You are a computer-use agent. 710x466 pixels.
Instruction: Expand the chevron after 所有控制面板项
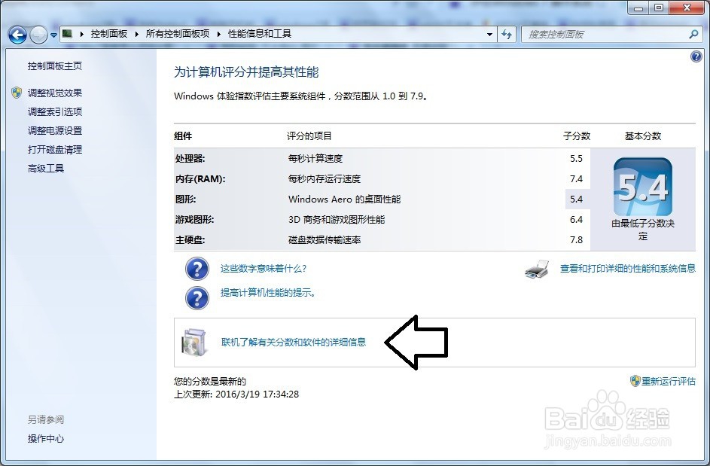click(218, 33)
